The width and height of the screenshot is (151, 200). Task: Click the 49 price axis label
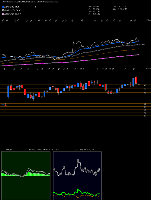145,116
